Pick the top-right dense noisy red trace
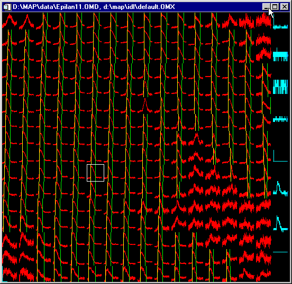Viewport: 292px width, 284px height. coord(263,21)
